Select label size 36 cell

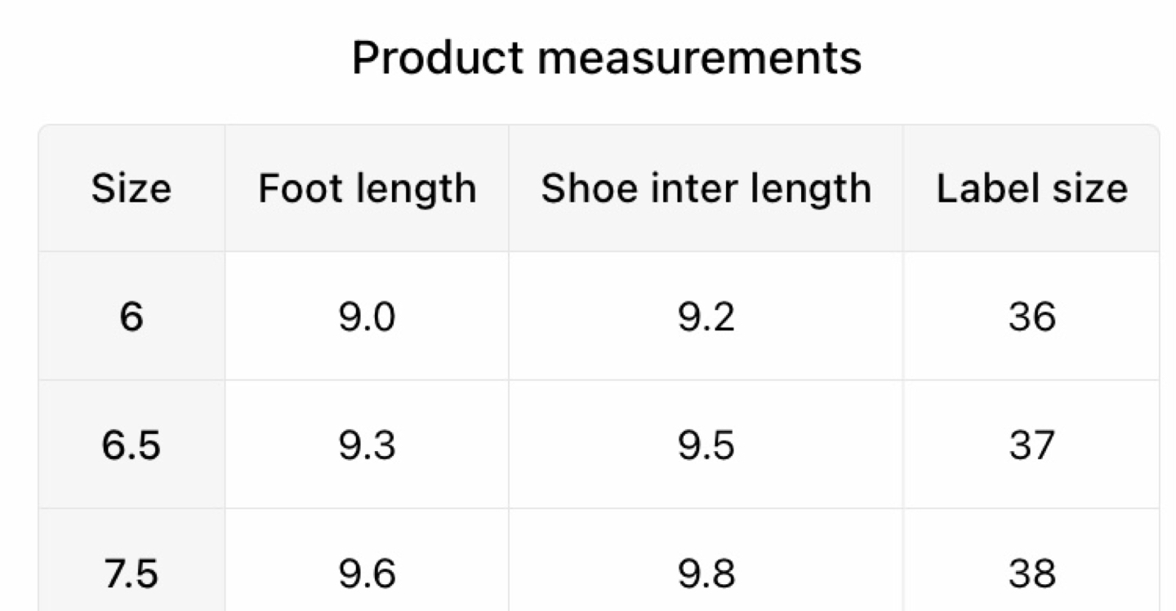(x=1031, y=317)
